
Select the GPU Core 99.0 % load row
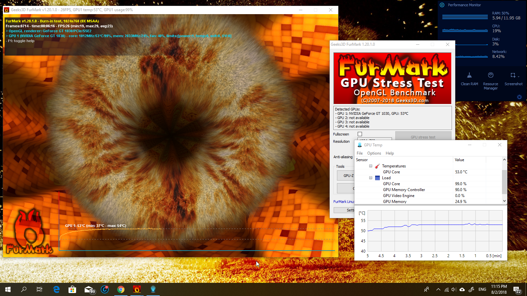(428, 184)
